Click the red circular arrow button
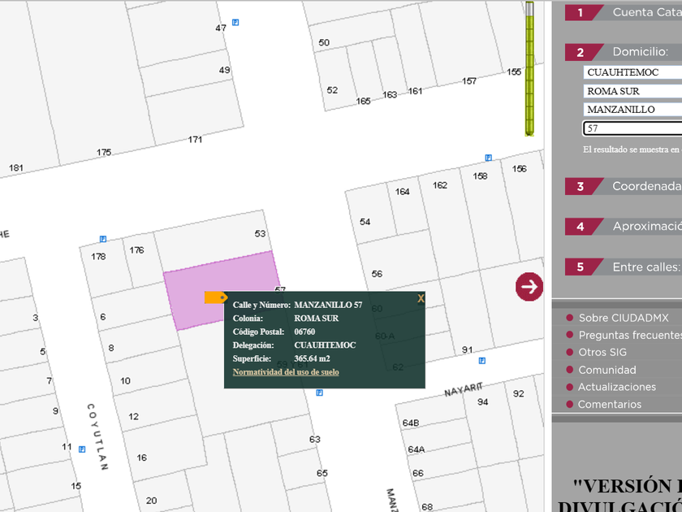The width and height of the screenshot is (682, 512). click(x=529, y=286)
